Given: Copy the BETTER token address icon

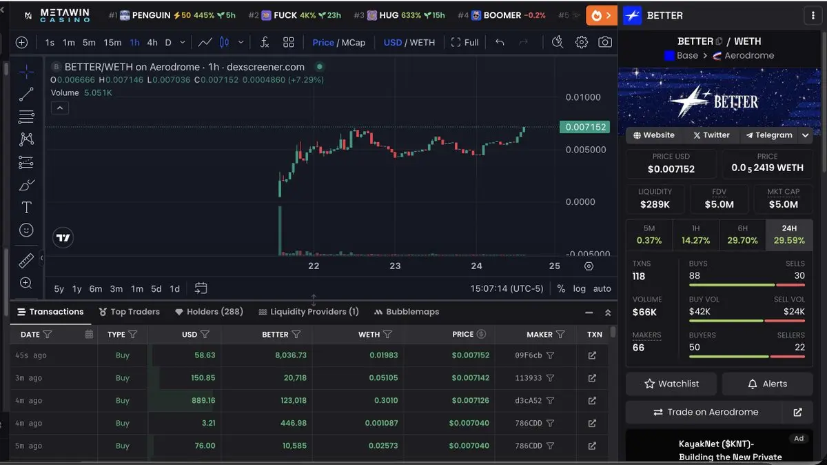Looking at the screenshot, I should (719, 41).
